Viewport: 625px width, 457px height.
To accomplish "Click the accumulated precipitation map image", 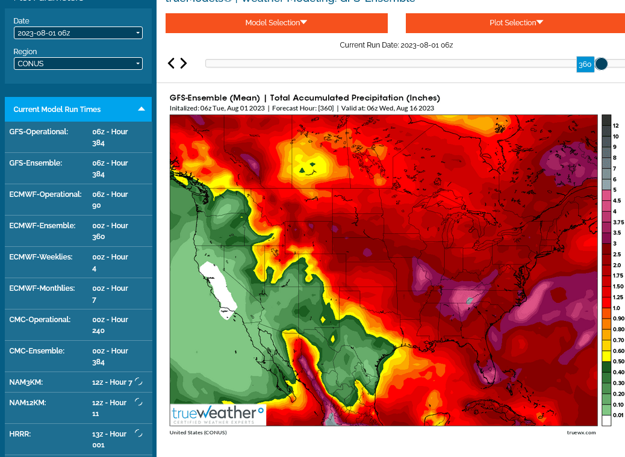I will point(384,270).
